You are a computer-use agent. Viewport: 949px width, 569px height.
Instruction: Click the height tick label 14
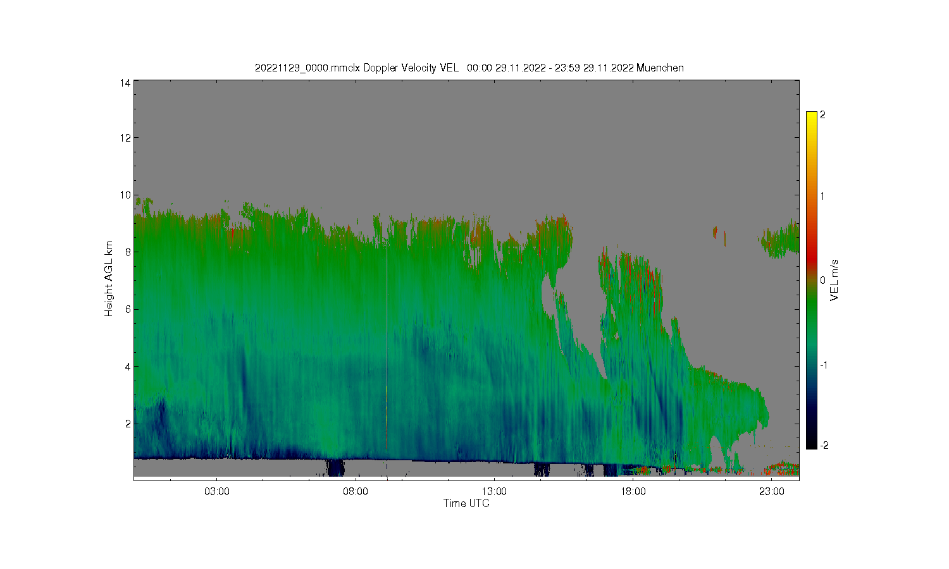click(125, 83)
